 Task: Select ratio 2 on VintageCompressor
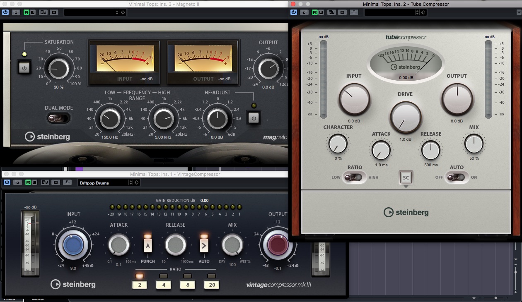(x=140, y=285)
